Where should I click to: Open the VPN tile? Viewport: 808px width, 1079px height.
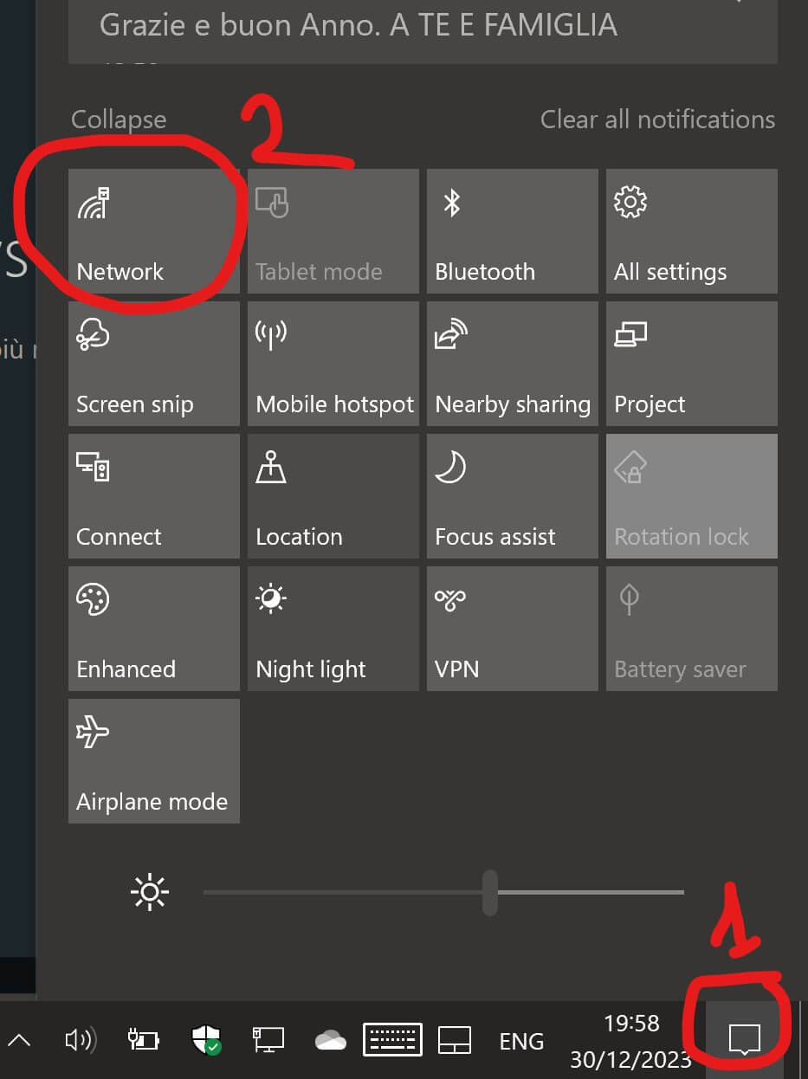512,629
